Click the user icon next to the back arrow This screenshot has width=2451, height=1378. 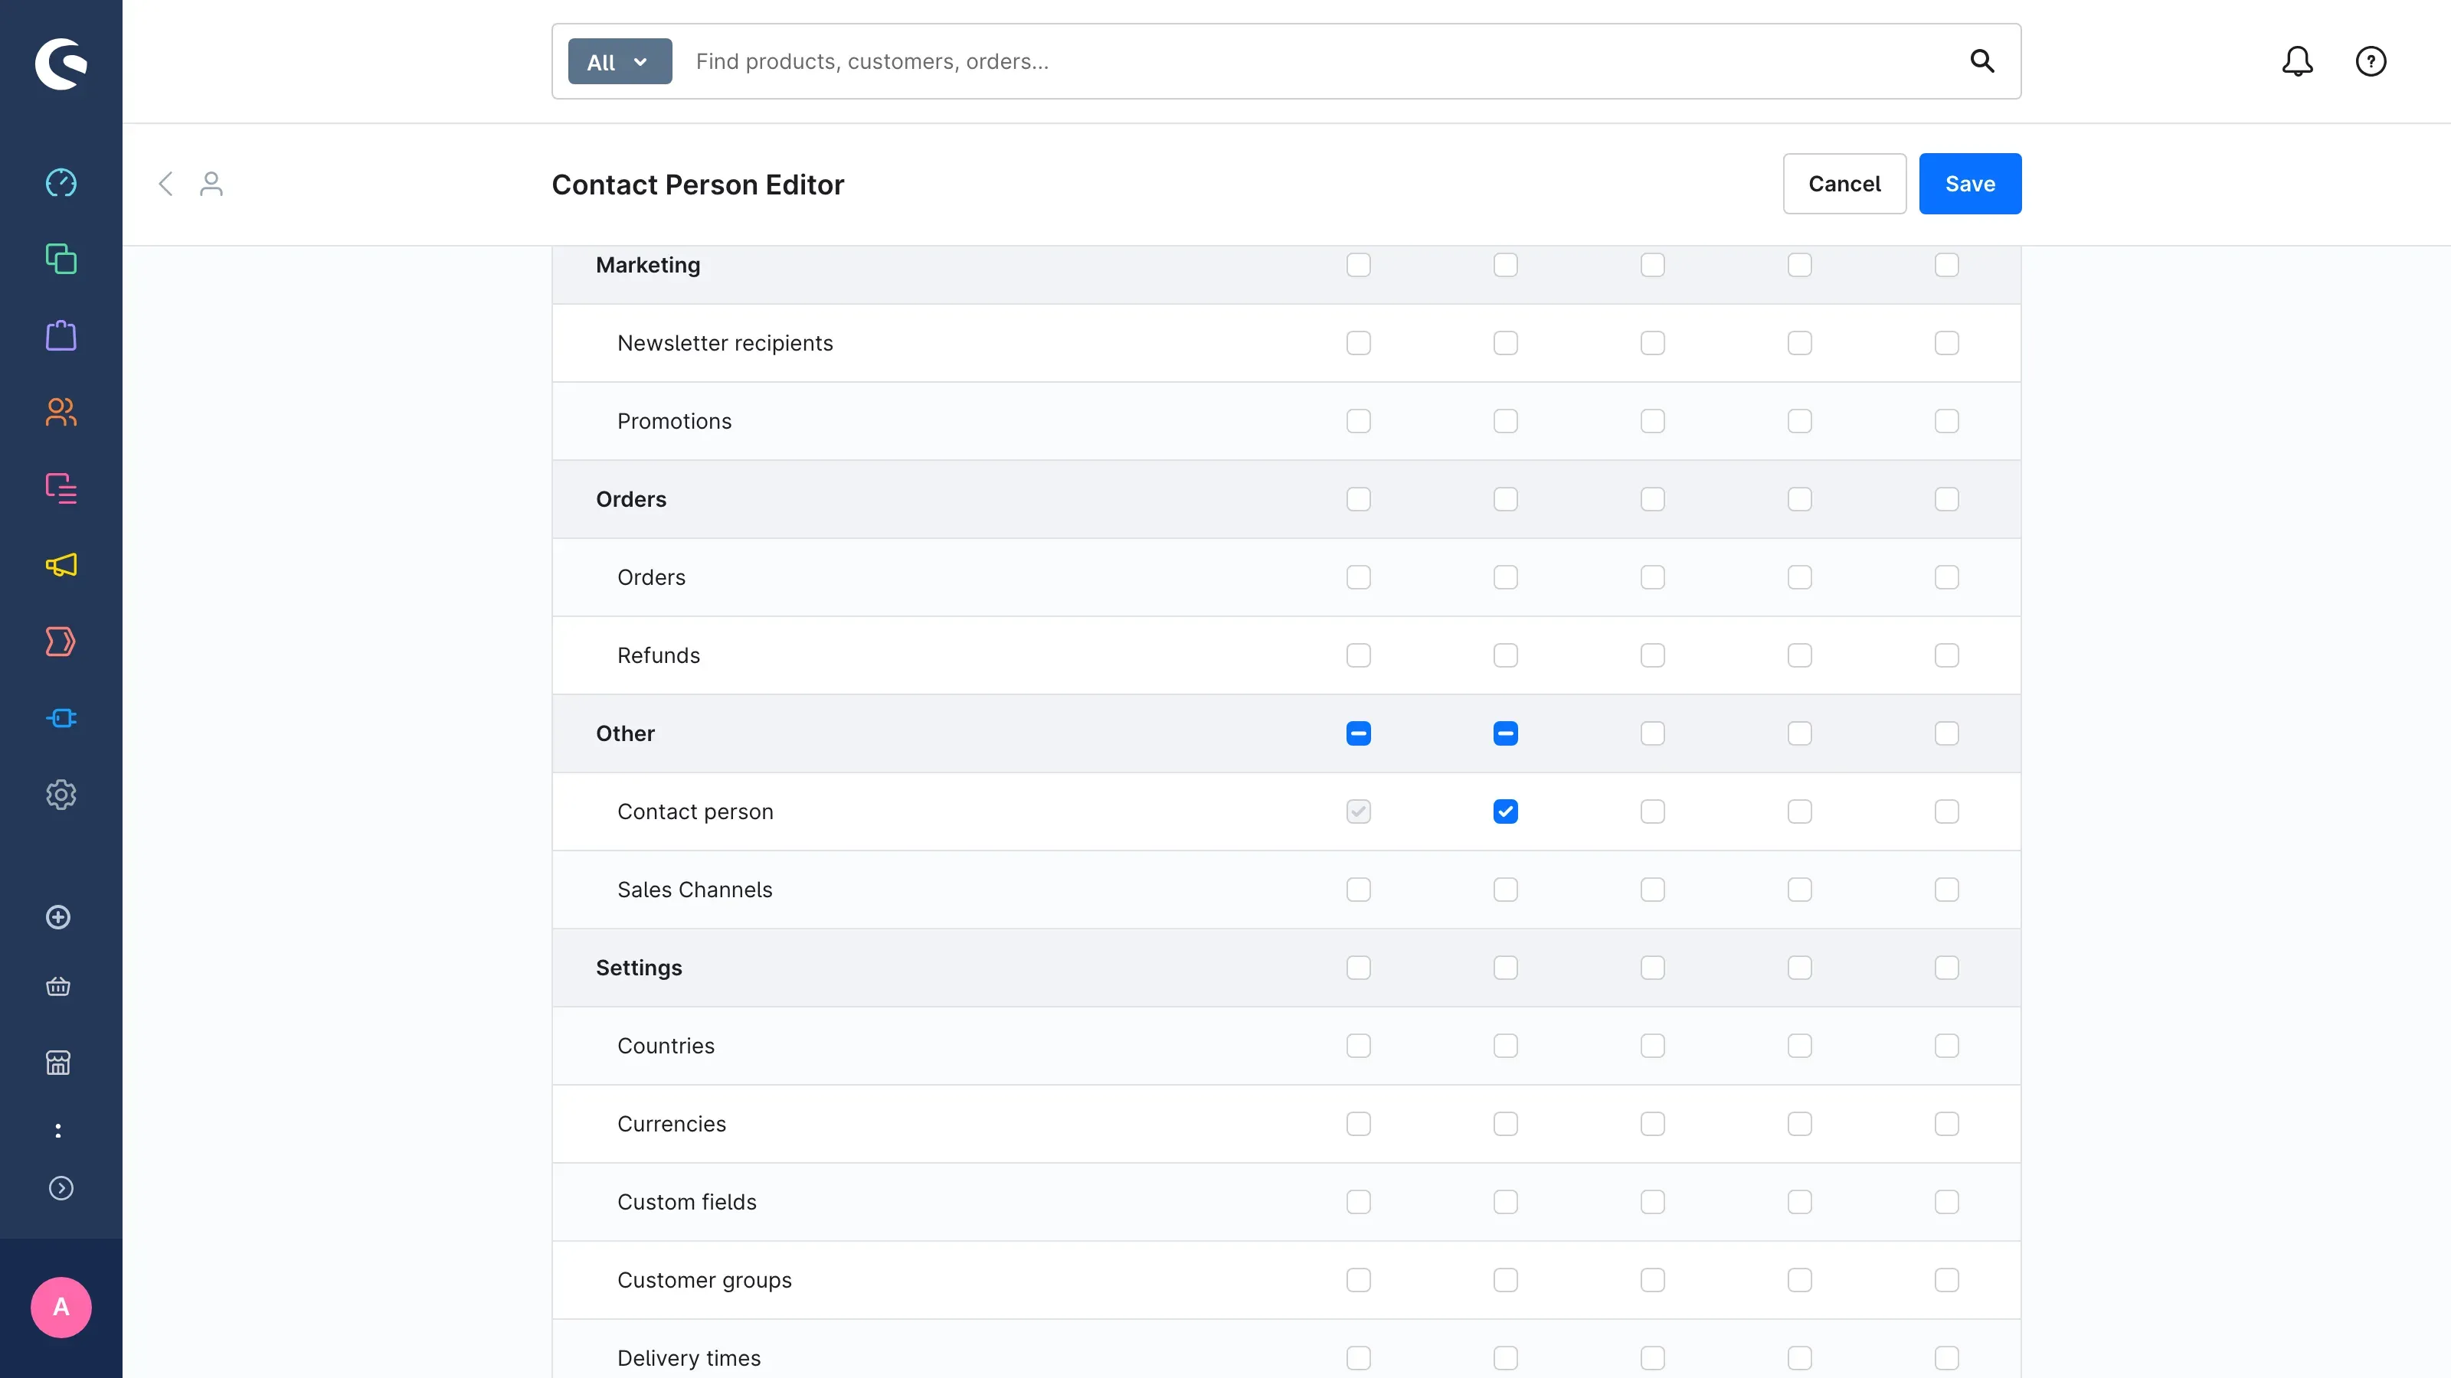[x=211, y=184]
